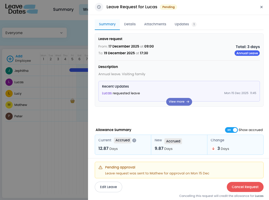The height and width of the screenshot is (200, 269).
Task: Expand recent updates with View more
Action: [x=179, y=102]
